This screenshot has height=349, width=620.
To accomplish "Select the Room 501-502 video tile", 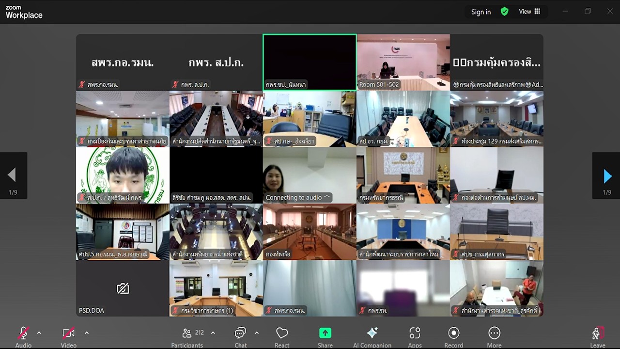I will [x=403, y=62].
